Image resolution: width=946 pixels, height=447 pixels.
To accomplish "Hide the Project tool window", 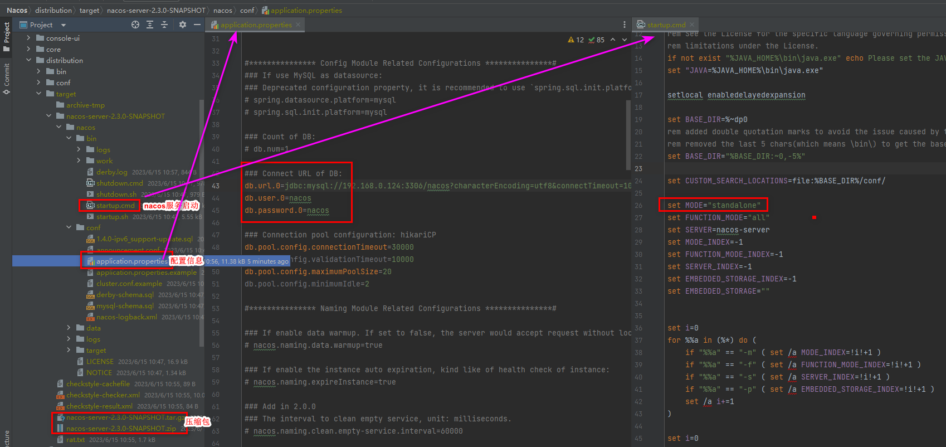I will (x=197, y=25).
